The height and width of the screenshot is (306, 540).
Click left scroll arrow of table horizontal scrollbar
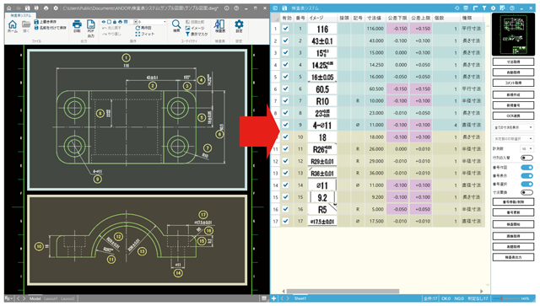coord(283,291)
